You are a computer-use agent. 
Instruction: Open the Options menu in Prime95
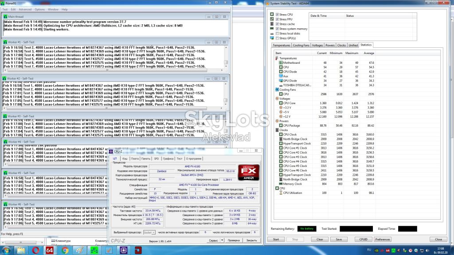39,10
